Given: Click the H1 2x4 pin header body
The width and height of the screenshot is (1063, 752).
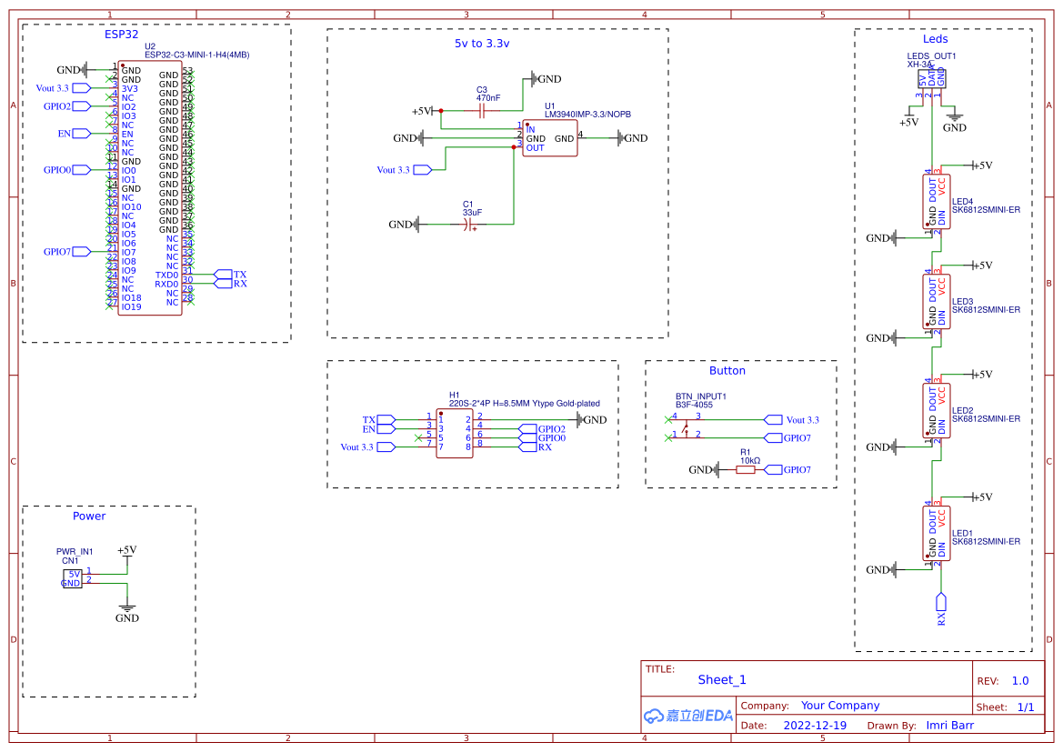Looking at the screenshot, I should pyautogui.click(x=454, y=433).
